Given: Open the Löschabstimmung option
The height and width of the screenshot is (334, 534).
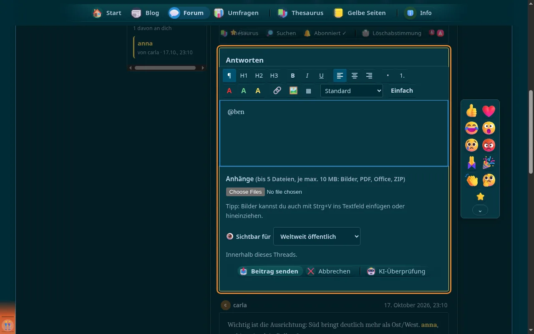Looking at the screenshot, I should [391, 33].
